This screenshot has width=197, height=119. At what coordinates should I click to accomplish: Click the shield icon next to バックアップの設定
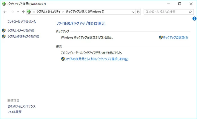(161, 37)
